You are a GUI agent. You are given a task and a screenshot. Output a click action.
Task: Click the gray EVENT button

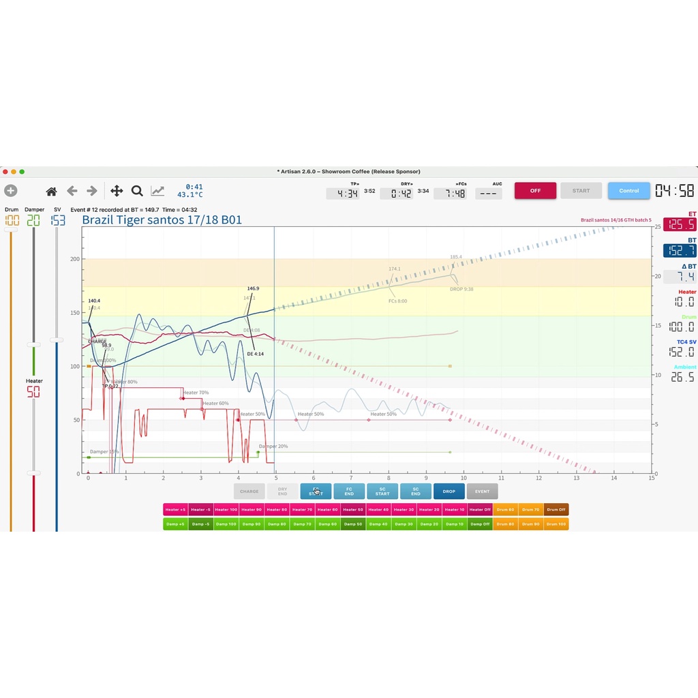click(482, 491)
